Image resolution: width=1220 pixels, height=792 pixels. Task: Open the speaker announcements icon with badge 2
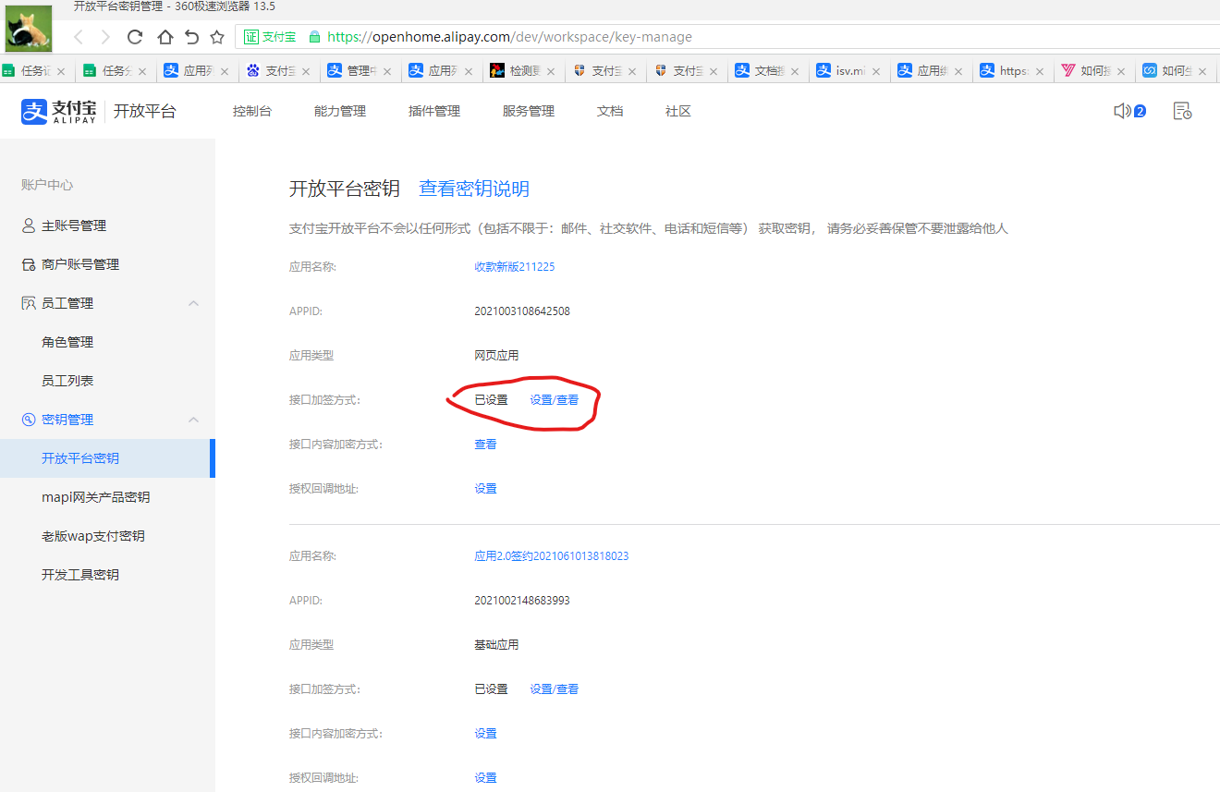coord(1129,111)
